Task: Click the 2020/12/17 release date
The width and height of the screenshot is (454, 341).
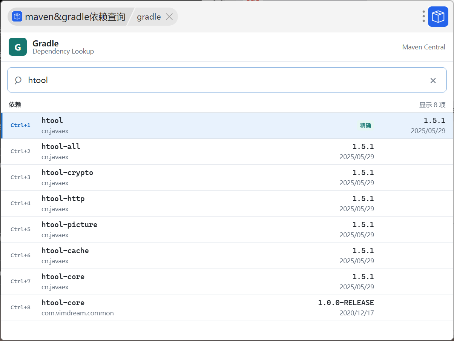Action: [357, 313]
